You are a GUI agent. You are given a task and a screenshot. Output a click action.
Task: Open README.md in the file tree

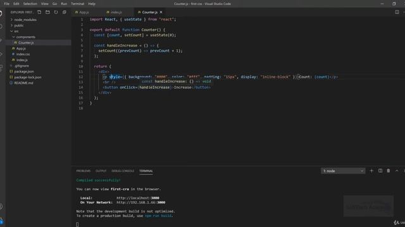pos(23,83)
